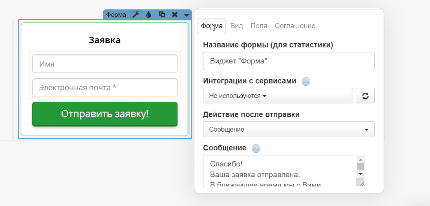Screen dimensions: 430x206
Task: Select the Форма tab
Action: point(212,26)
